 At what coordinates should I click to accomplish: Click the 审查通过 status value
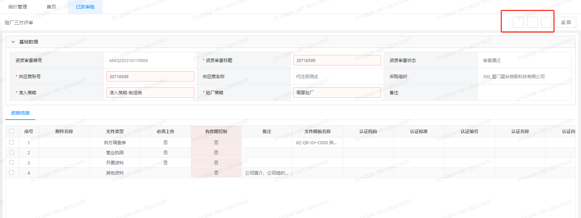click(x=492, y=60)
